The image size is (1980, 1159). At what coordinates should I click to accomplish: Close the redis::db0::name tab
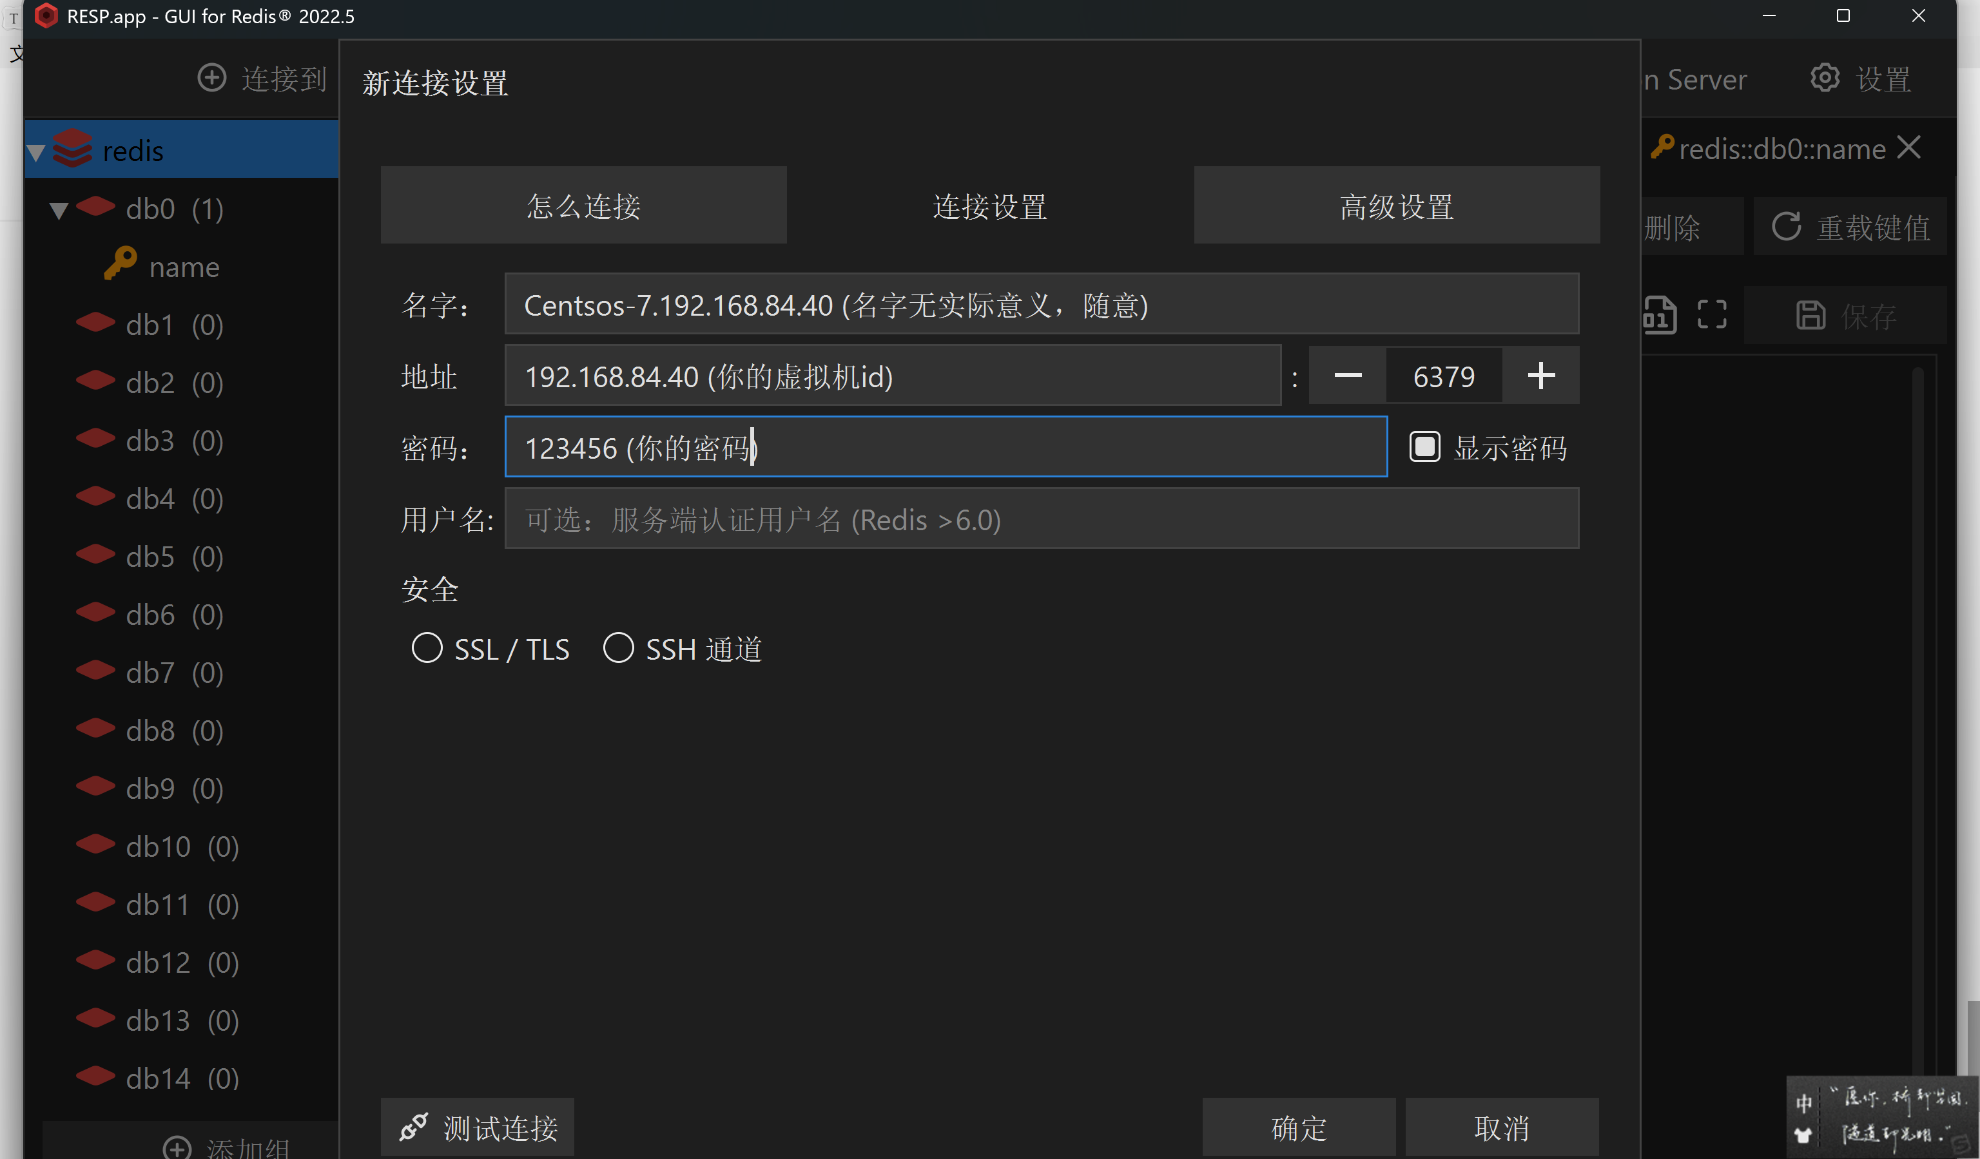pyautogui.click(x=1908, y=148)
